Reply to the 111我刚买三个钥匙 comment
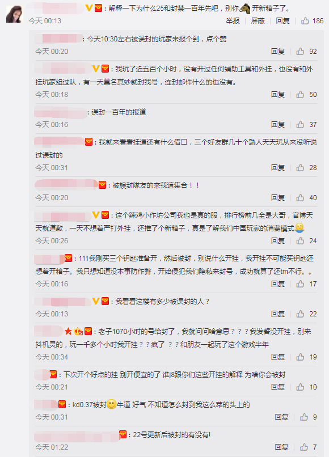The image size is (329, 457). click(278, 284)
